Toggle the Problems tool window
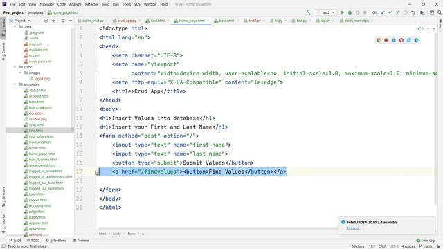Viewport: 443px width, 249px height. [56, 241]
